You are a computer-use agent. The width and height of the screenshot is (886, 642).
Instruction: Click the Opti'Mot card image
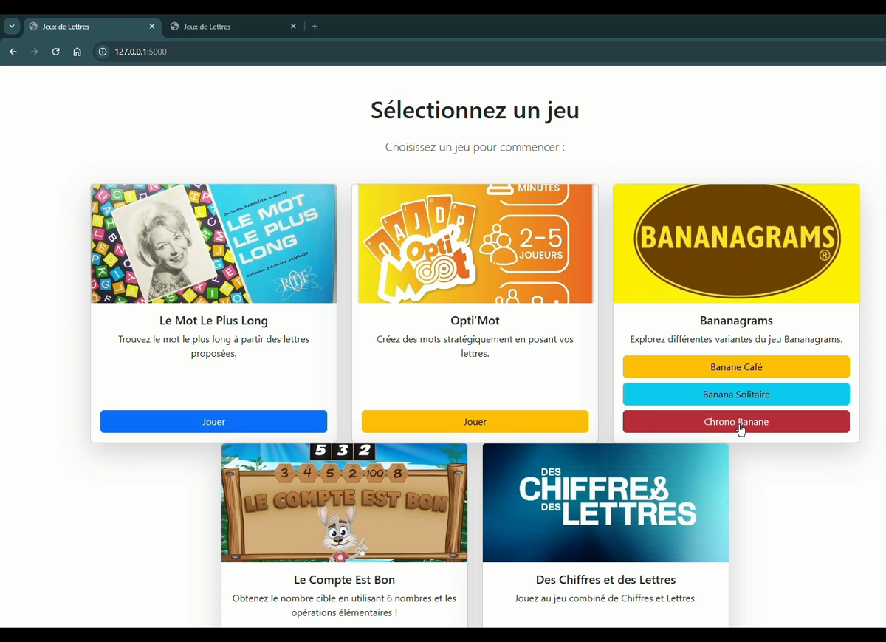[475, 244]
